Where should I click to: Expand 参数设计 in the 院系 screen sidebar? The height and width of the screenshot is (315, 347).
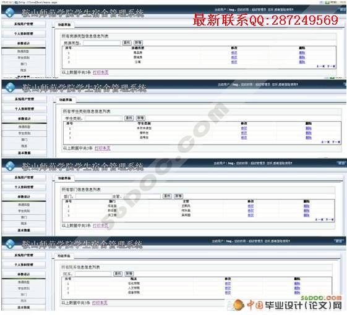(x=24, y=274)
